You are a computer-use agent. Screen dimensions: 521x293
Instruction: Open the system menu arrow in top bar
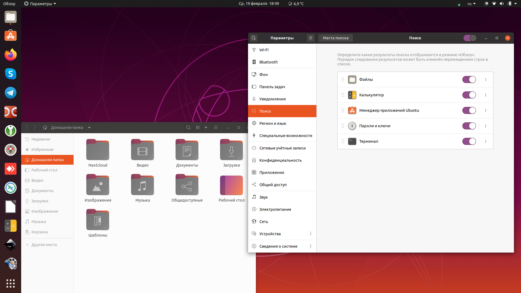(x=516, y=4)
